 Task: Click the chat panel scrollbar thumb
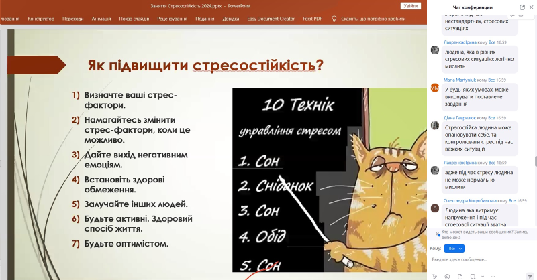click(x=535, y=161)
